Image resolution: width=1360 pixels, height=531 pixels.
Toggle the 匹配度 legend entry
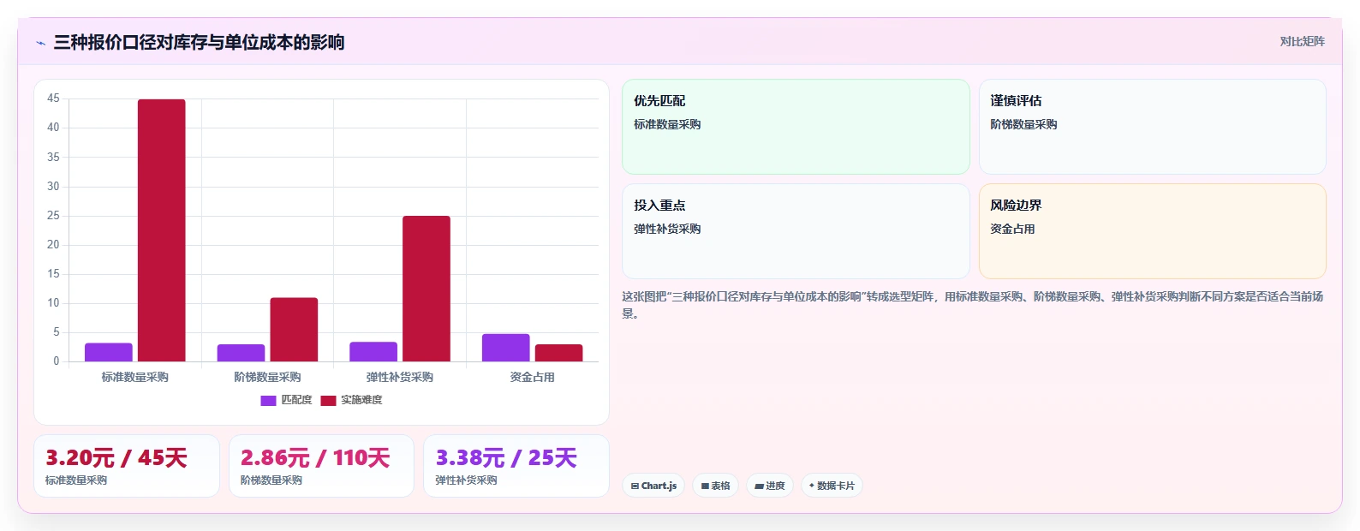pos(286,400)
